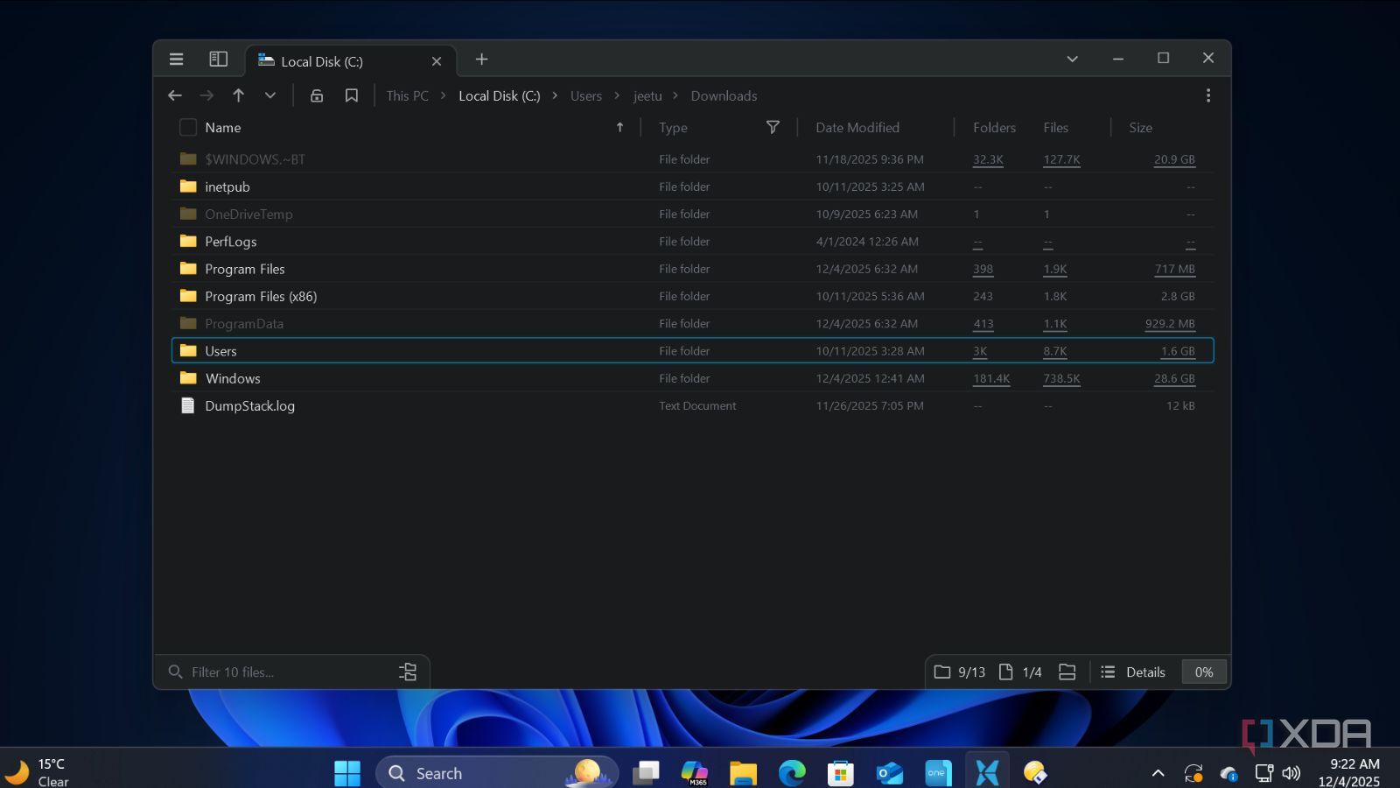This screenshot has height=788, width=1400.
Task: Select the DumpStack.log file
Action: click(x=692, y=405)
